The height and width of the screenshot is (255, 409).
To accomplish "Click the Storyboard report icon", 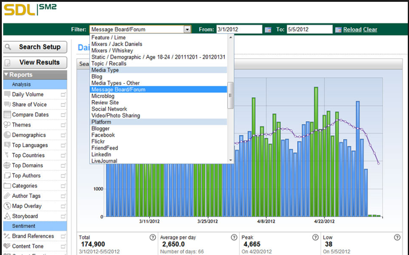I will 7,216.
